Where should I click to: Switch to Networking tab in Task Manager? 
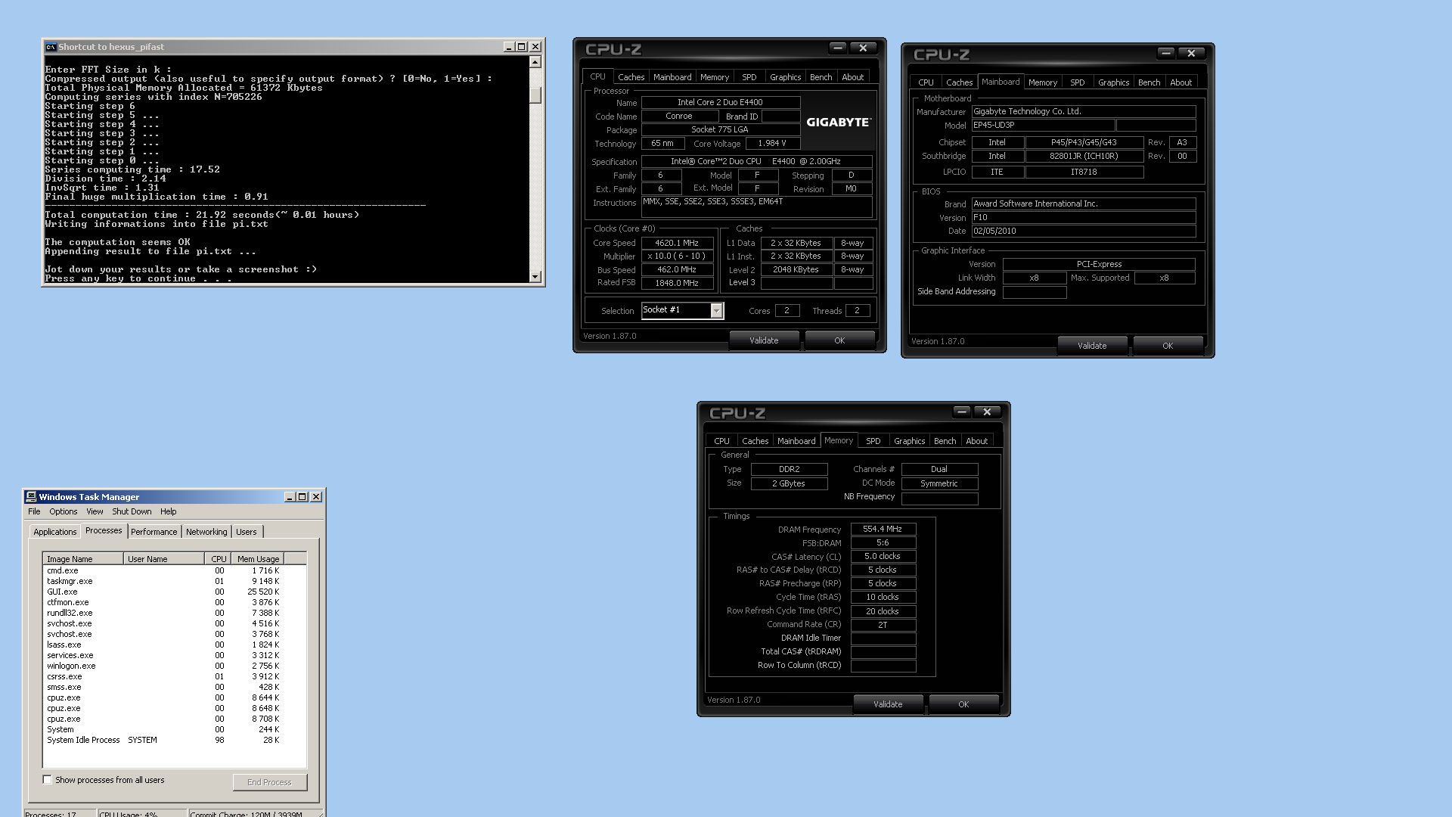(x=206, y=532)
